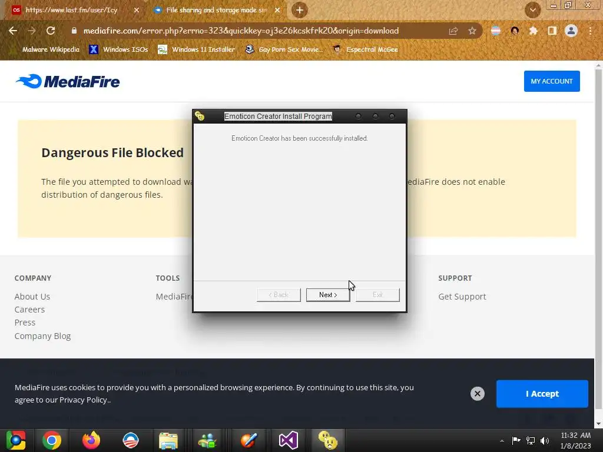This screenshot has width=603, height=452.
Task: Go back with the browser back arrow
Action: pos(13,31)
